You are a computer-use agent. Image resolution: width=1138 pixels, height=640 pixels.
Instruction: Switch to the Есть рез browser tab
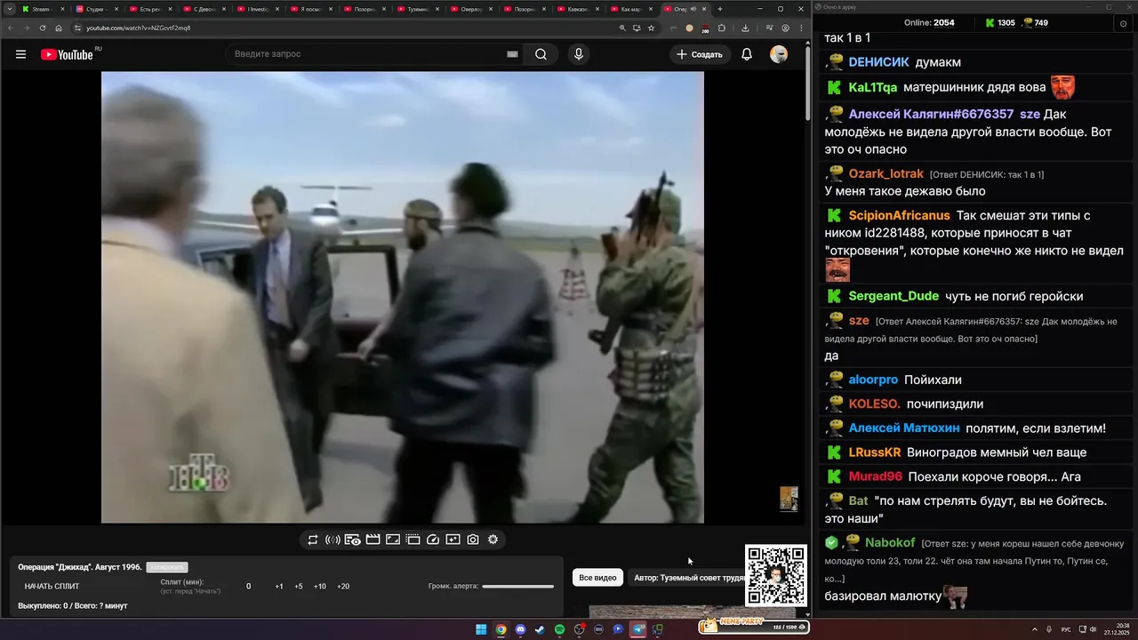(x=149, y=9)
